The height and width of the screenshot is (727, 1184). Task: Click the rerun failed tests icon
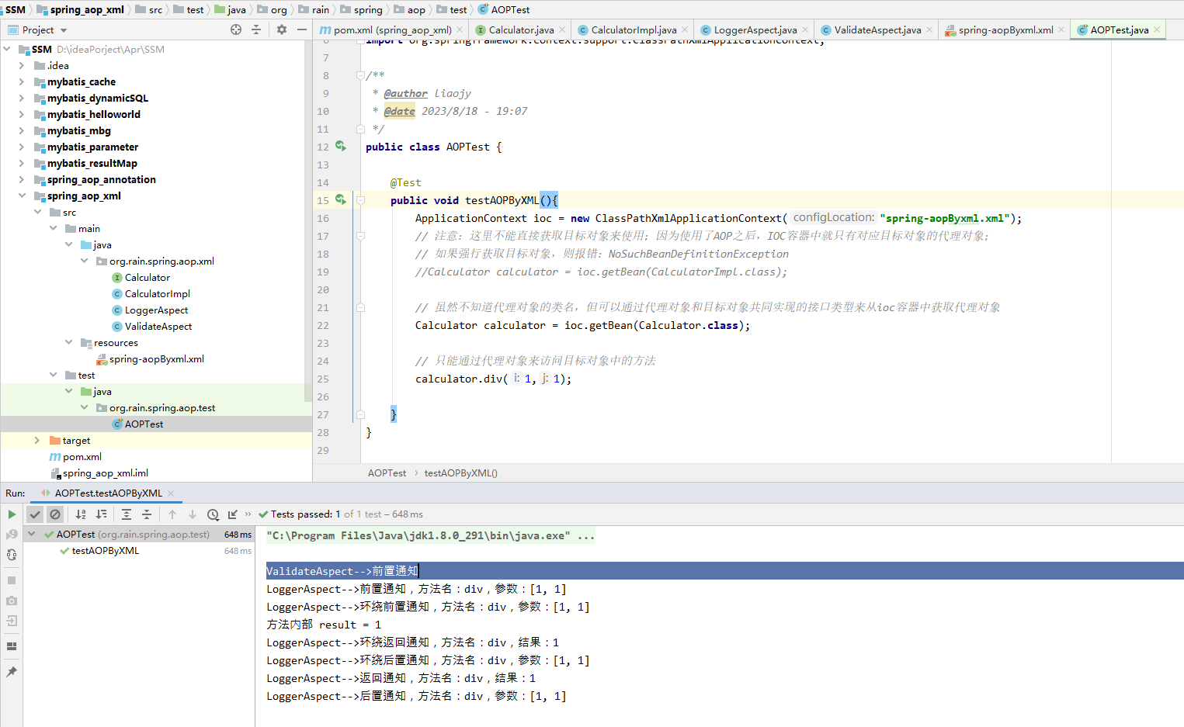pyautogui.click(x=12, y=535)
